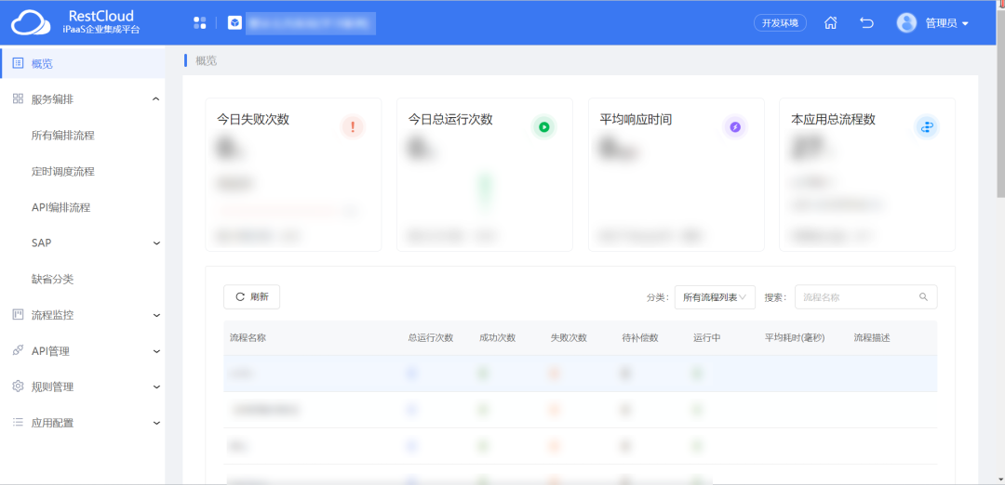Open 定时调度流程 in sidebar
Viewport: 1005px width, 485px height.
click(62, 172)
